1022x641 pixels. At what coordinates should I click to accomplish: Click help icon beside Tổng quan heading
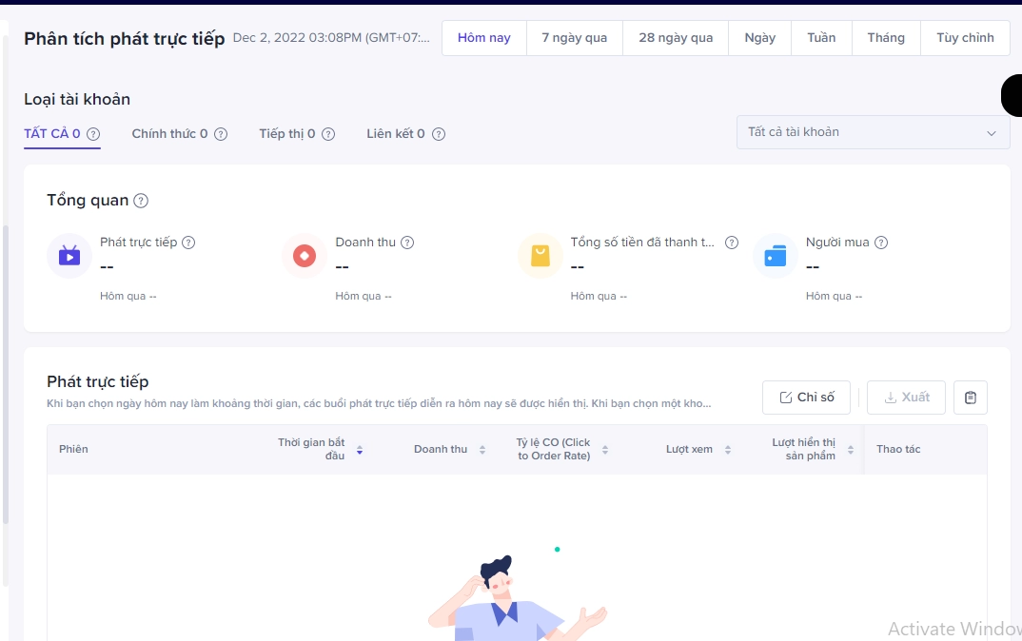tap(141, 201)
